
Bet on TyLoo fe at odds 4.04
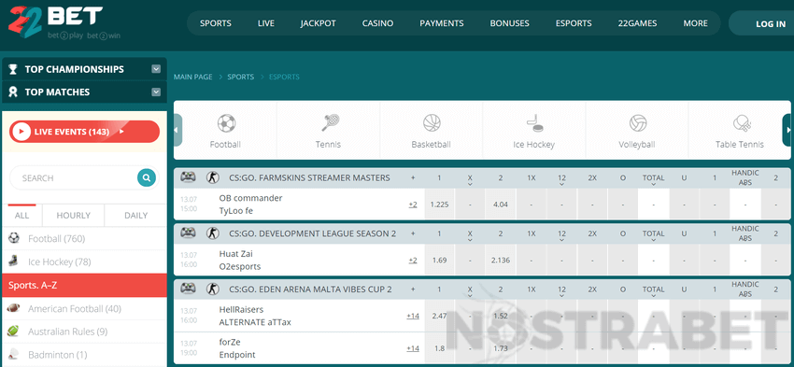tap(501, 205)
